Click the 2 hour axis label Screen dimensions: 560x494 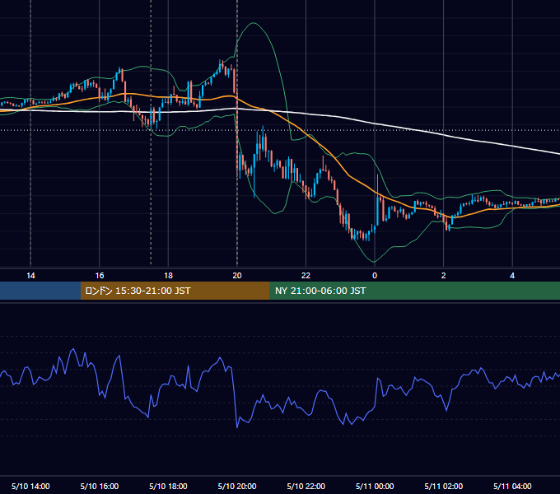(x=444, y=276)
